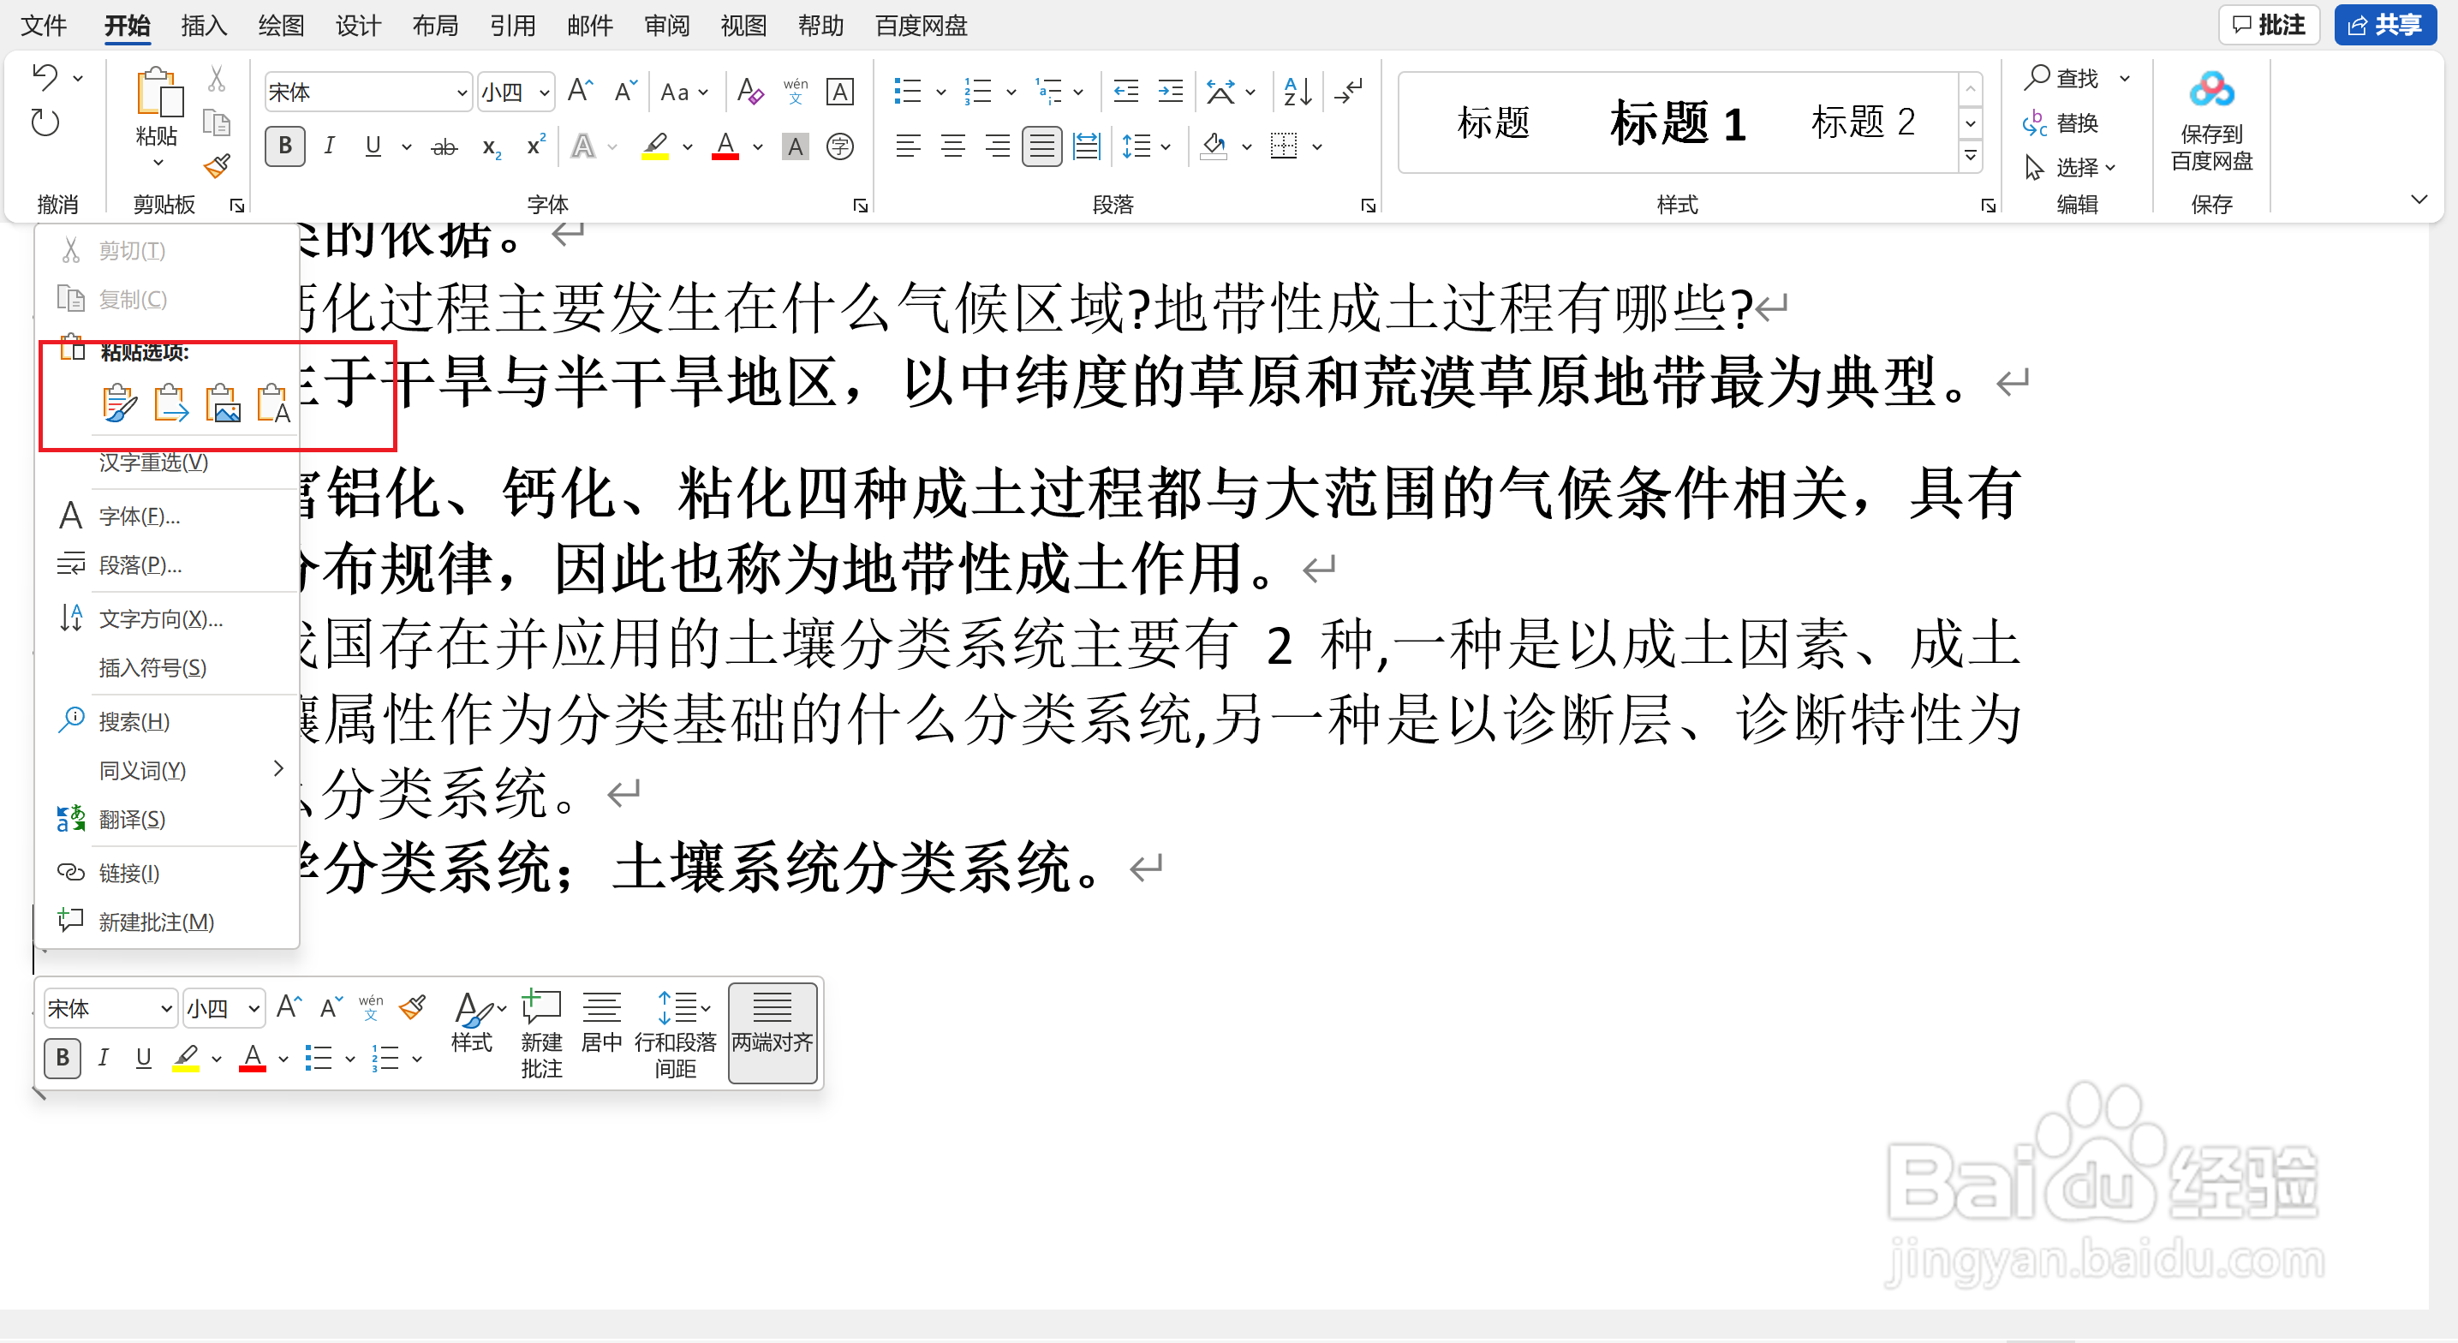Click the ribbon Copy icon
Viewport: 2458px width, 1343px height.
tap(217, 122)
